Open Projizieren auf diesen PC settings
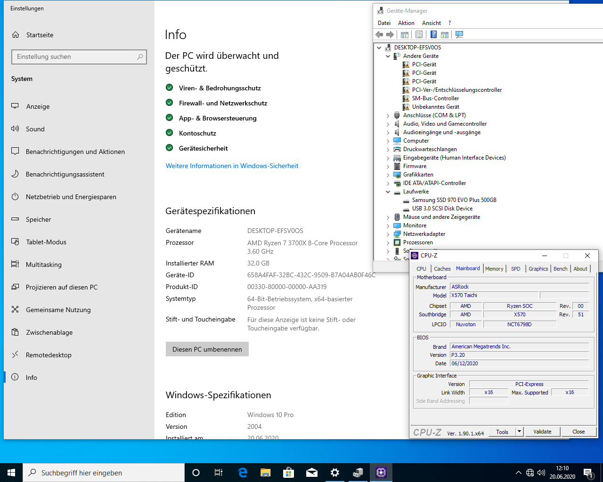Image resolution: width=603 pixels, height=482 pixels. pyautogui.click(x=79, y=287)
